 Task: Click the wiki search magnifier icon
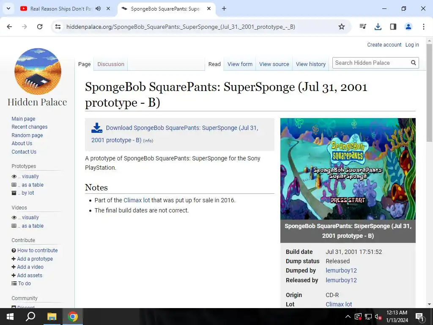point(414,63)
